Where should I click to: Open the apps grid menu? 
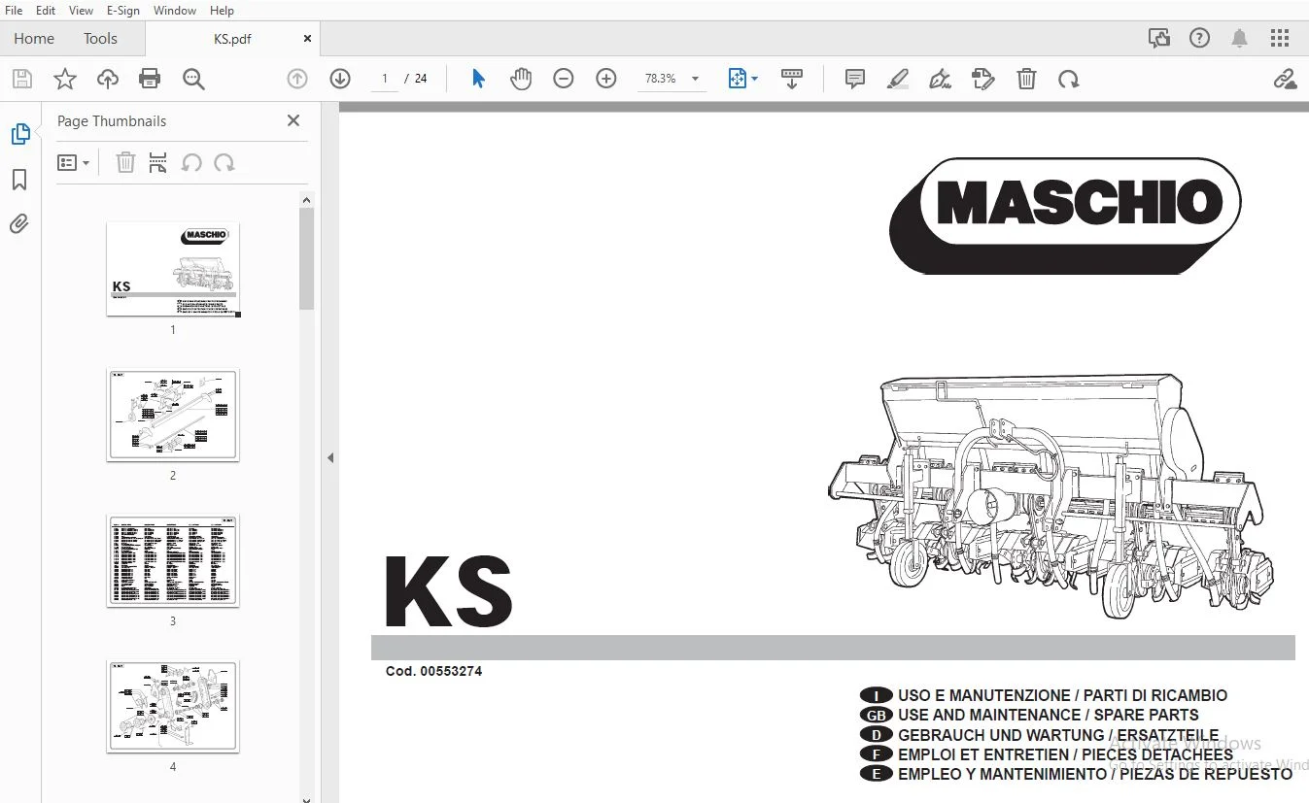[x=1280, y=39]
